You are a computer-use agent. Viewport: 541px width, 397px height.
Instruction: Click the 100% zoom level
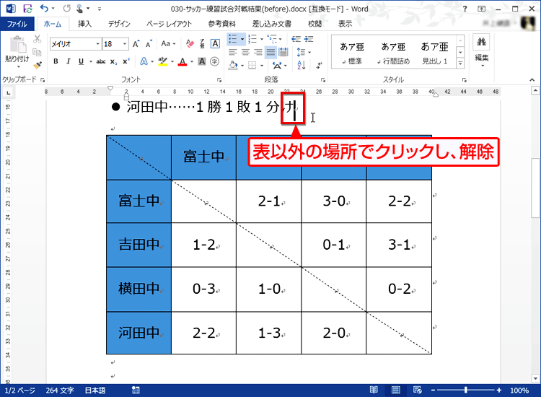pyautogui.click(x=519, y=391)
